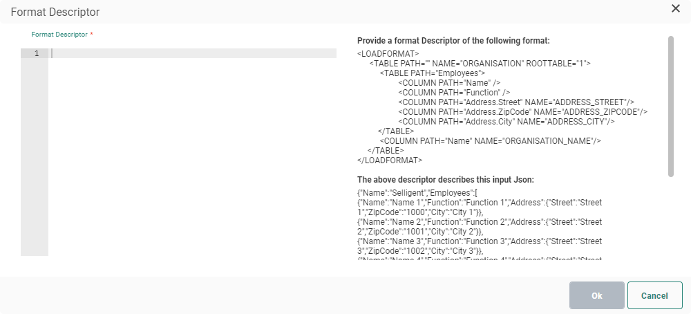This screenshot has height=314, width=691.
Task: Click the ADDRESS_STREET column line
Action: coord(516,102)
